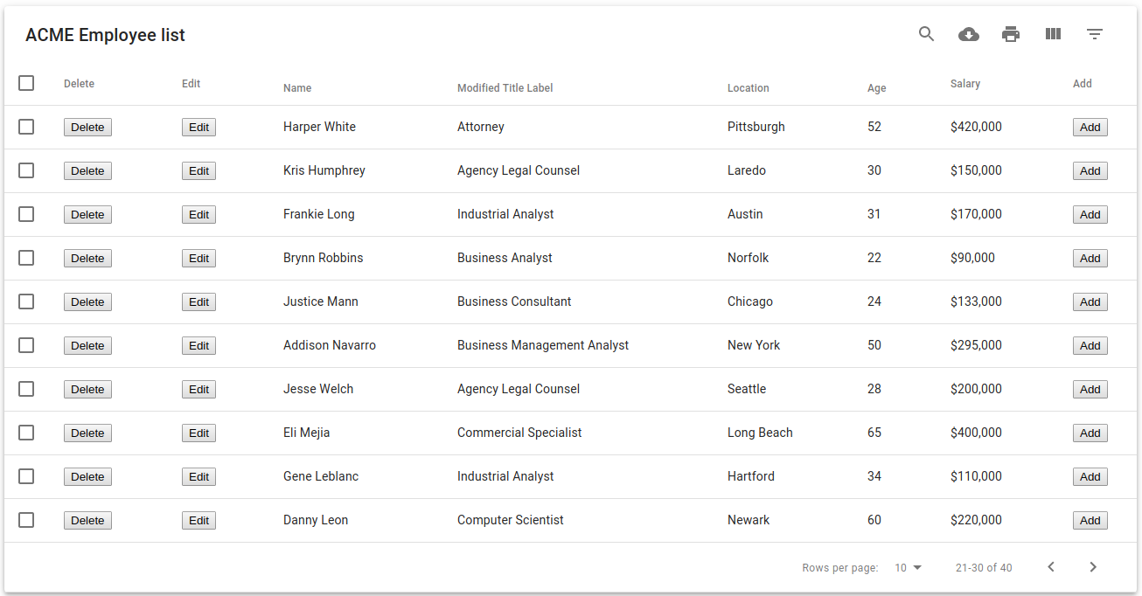Screen dimensions: 1142x596
Task: Sort by the Name column header
Action: point(297,87)
